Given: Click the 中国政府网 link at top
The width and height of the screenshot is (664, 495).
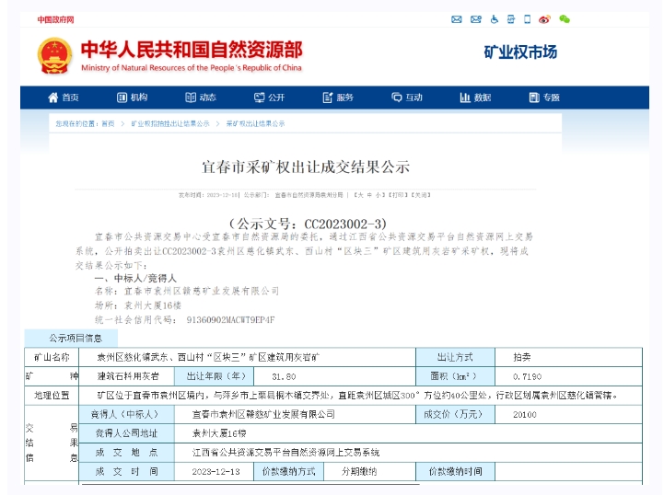Looking at the screenshot, I should tap(55, 19).
